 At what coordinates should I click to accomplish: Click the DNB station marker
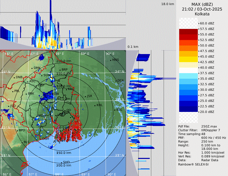tap(14, 77)
